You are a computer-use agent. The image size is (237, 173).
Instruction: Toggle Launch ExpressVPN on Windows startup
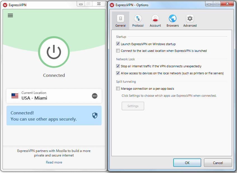[118, 44]
